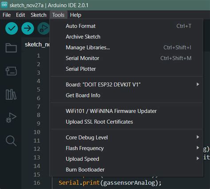This screenshot has height=189, width=210.
Task: Open the Boards Manager sidebar icon
Action: click(x=11, y=71)
